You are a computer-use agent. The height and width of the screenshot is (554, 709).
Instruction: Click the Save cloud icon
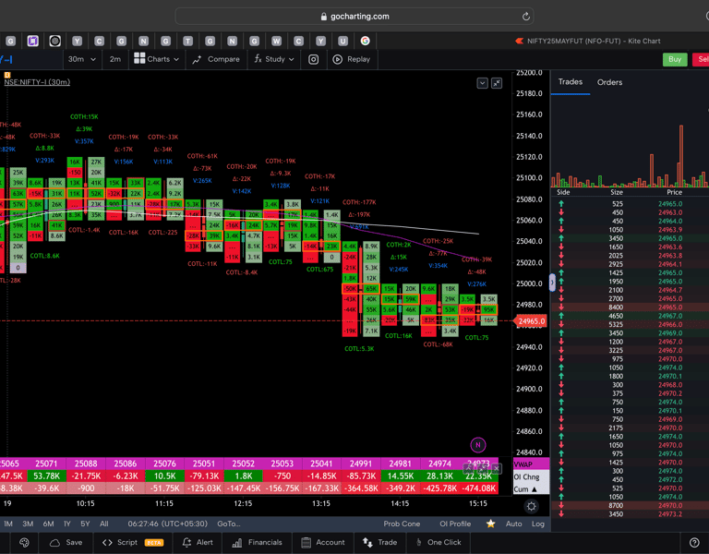coord(54,542)
